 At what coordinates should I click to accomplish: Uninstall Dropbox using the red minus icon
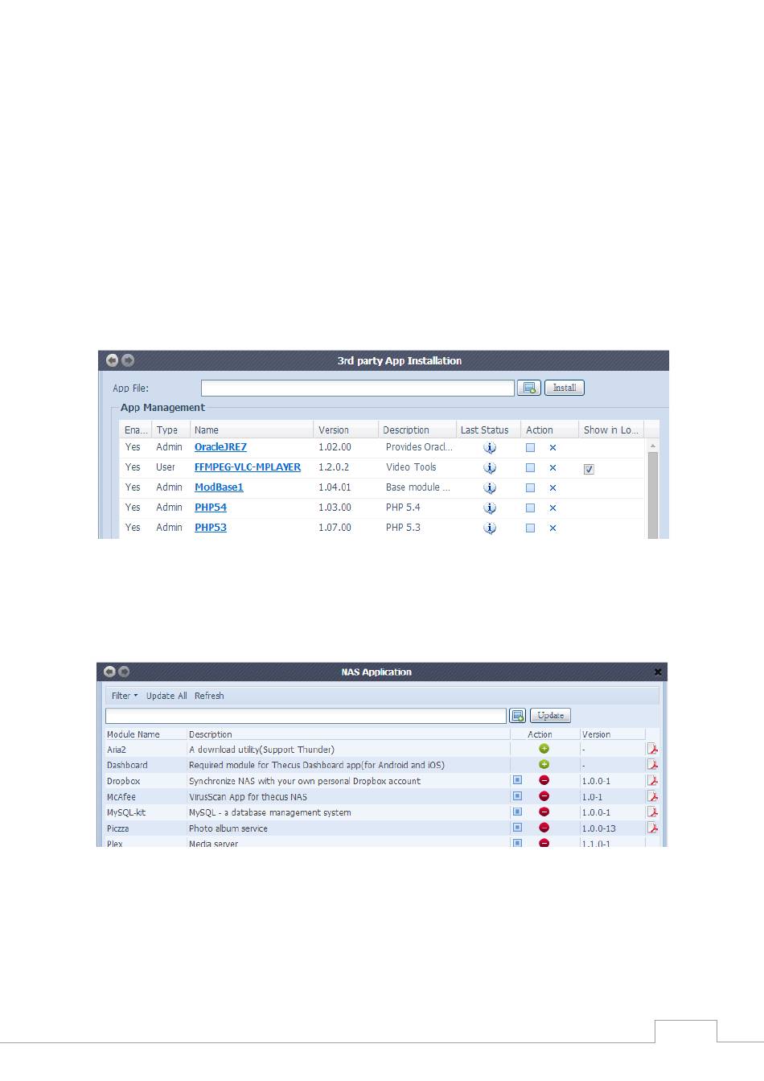coord(544,780)
